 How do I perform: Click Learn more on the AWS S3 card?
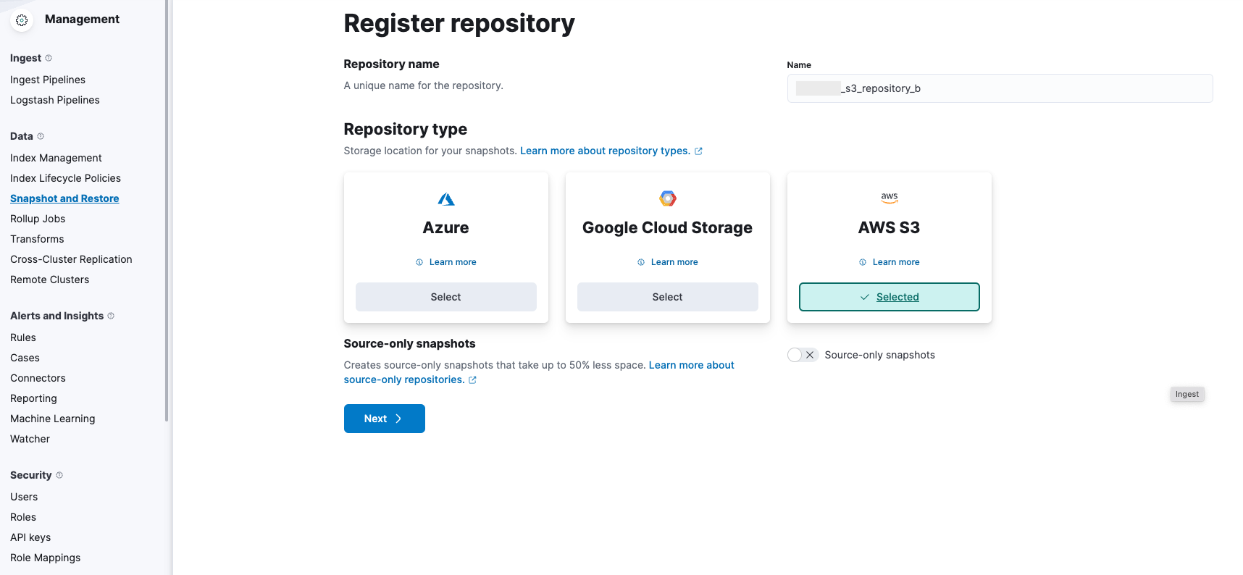[x=896, y=262]
